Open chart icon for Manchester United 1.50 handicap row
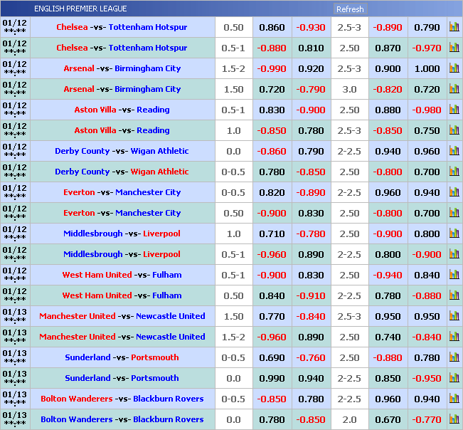The height and width of the screenshot is (430, 463). tap(454, 317)
